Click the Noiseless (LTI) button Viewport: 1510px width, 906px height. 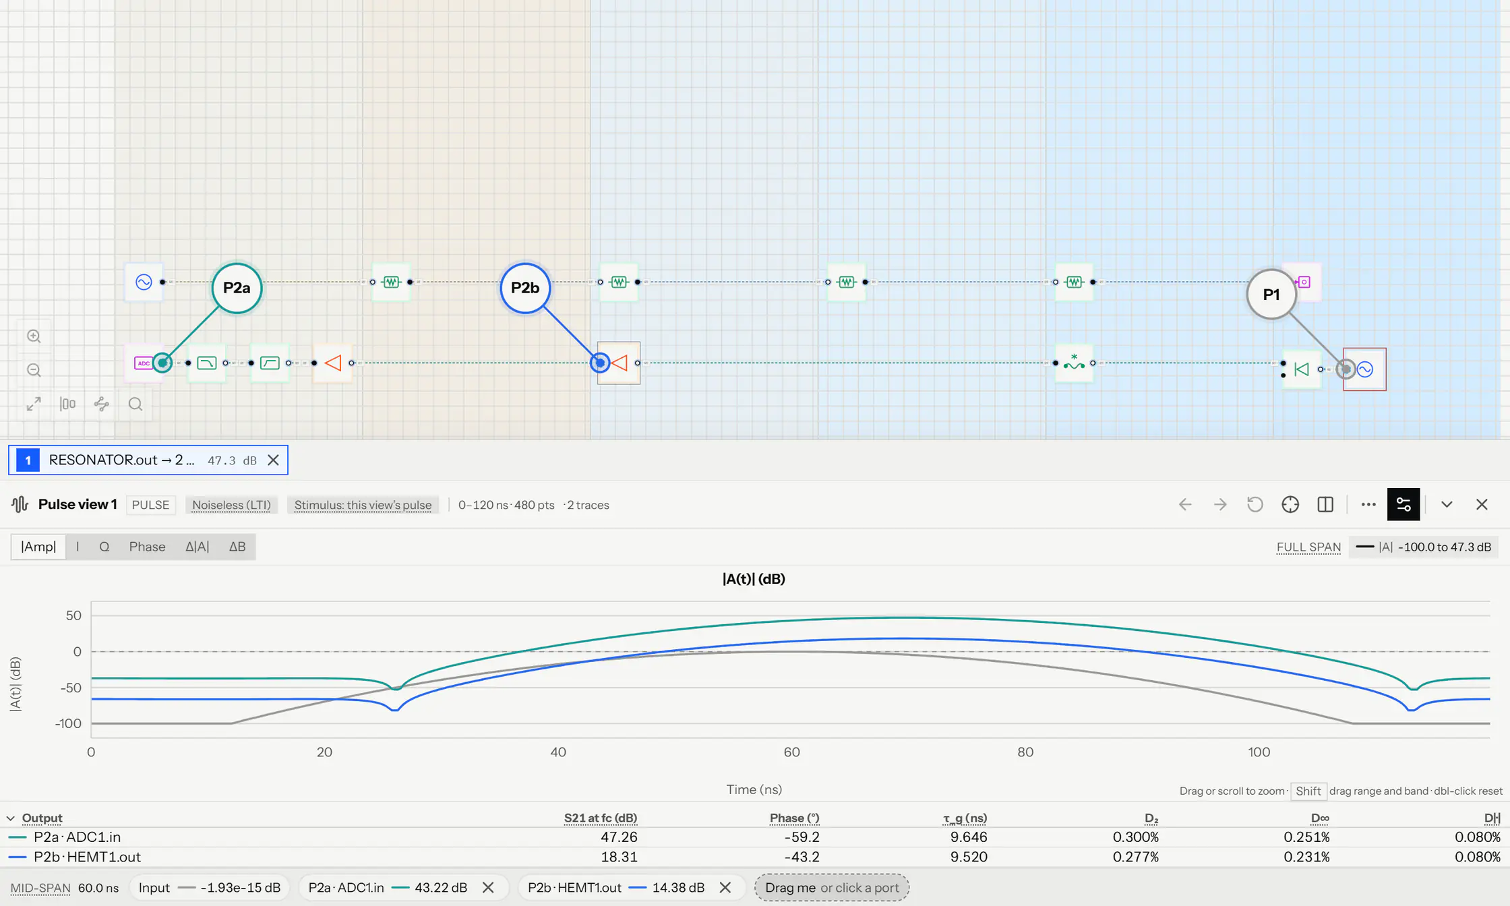coord(231,505)
